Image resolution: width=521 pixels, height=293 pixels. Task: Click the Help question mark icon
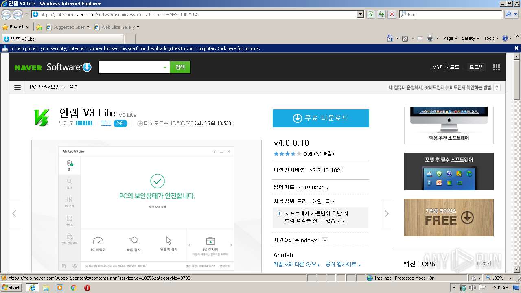click(505, 38)
